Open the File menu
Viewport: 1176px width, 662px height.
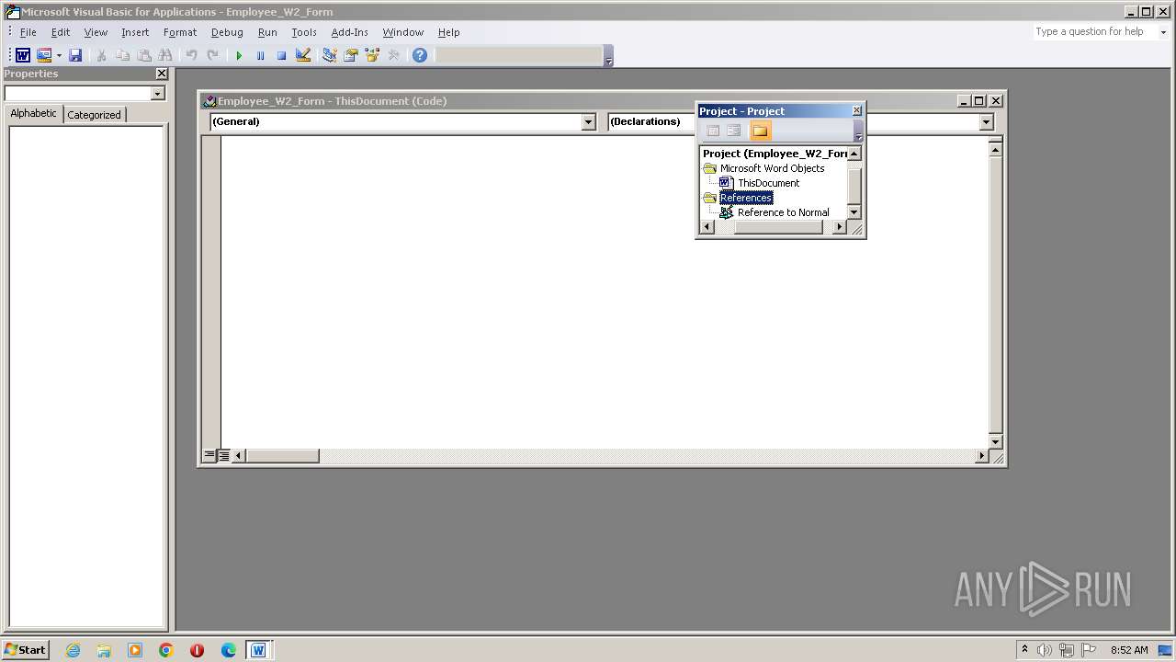tap(28, 32)
